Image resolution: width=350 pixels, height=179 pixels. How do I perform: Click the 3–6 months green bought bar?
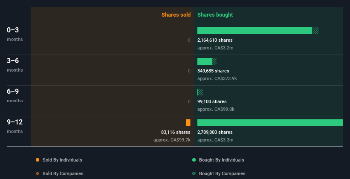205,61
